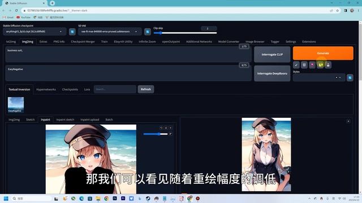Open the Checkpoint Merger tab
362x203 pixels.
tap(83, 42)
